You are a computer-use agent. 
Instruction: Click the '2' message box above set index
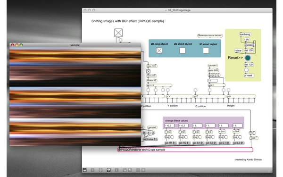[x=153, y=133]
